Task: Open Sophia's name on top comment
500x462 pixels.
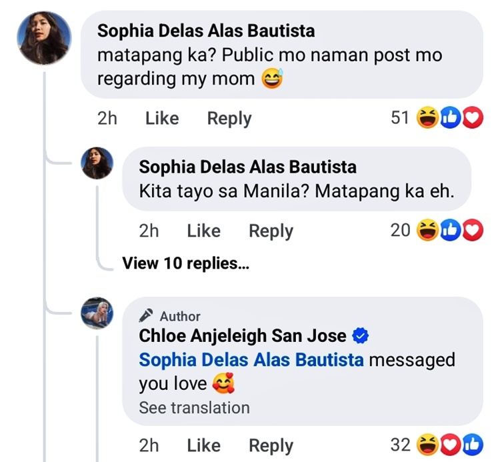Action: [x=206, y=31]
